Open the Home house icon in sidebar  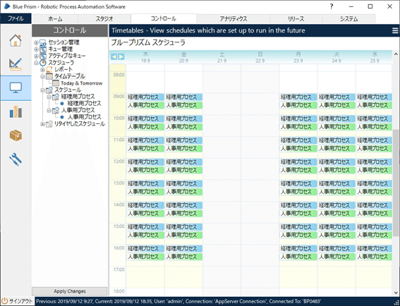[16, 40]
